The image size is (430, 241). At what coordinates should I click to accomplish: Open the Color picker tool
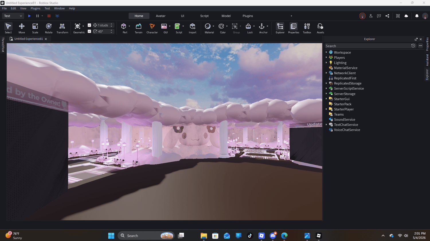(221, 26)
